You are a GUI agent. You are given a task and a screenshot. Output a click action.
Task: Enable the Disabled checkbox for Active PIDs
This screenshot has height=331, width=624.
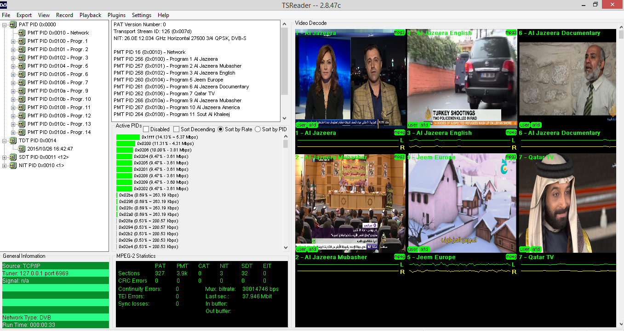pos(146,129)
